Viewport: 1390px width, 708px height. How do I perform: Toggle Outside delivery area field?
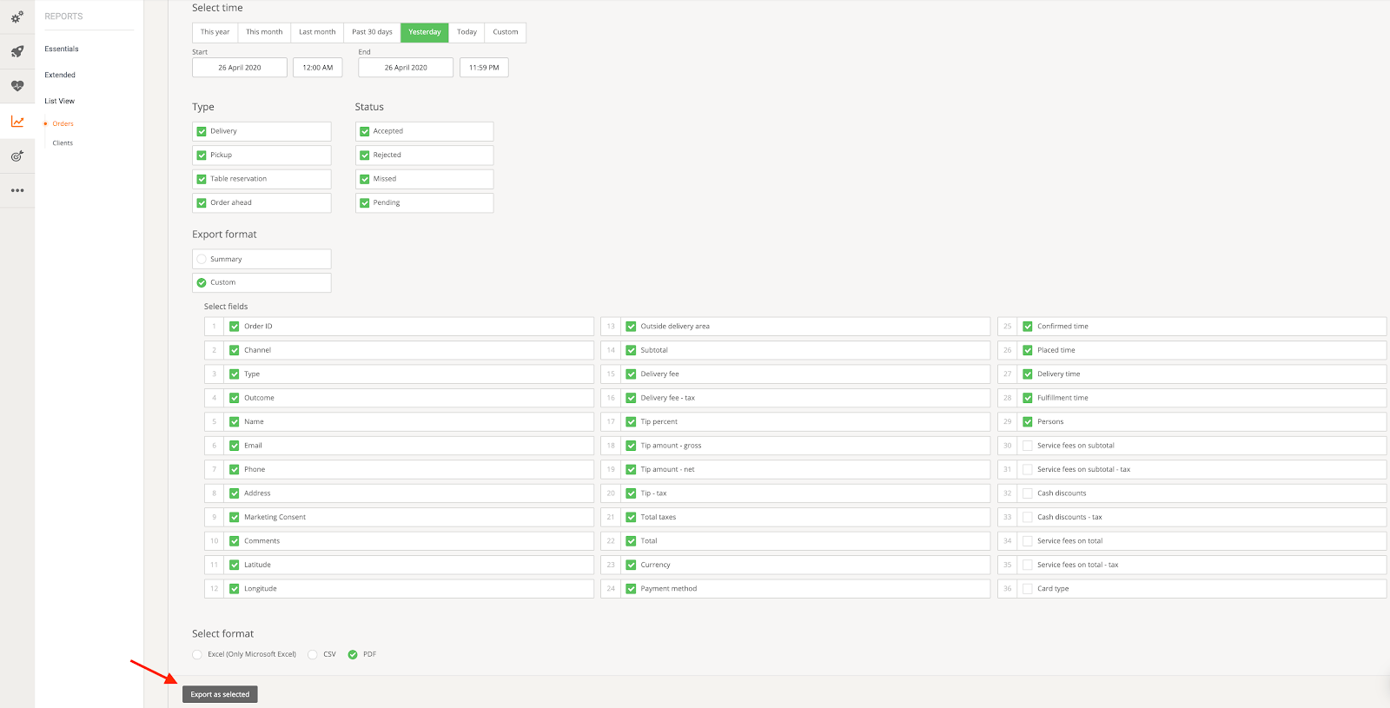tap(632, 327)
